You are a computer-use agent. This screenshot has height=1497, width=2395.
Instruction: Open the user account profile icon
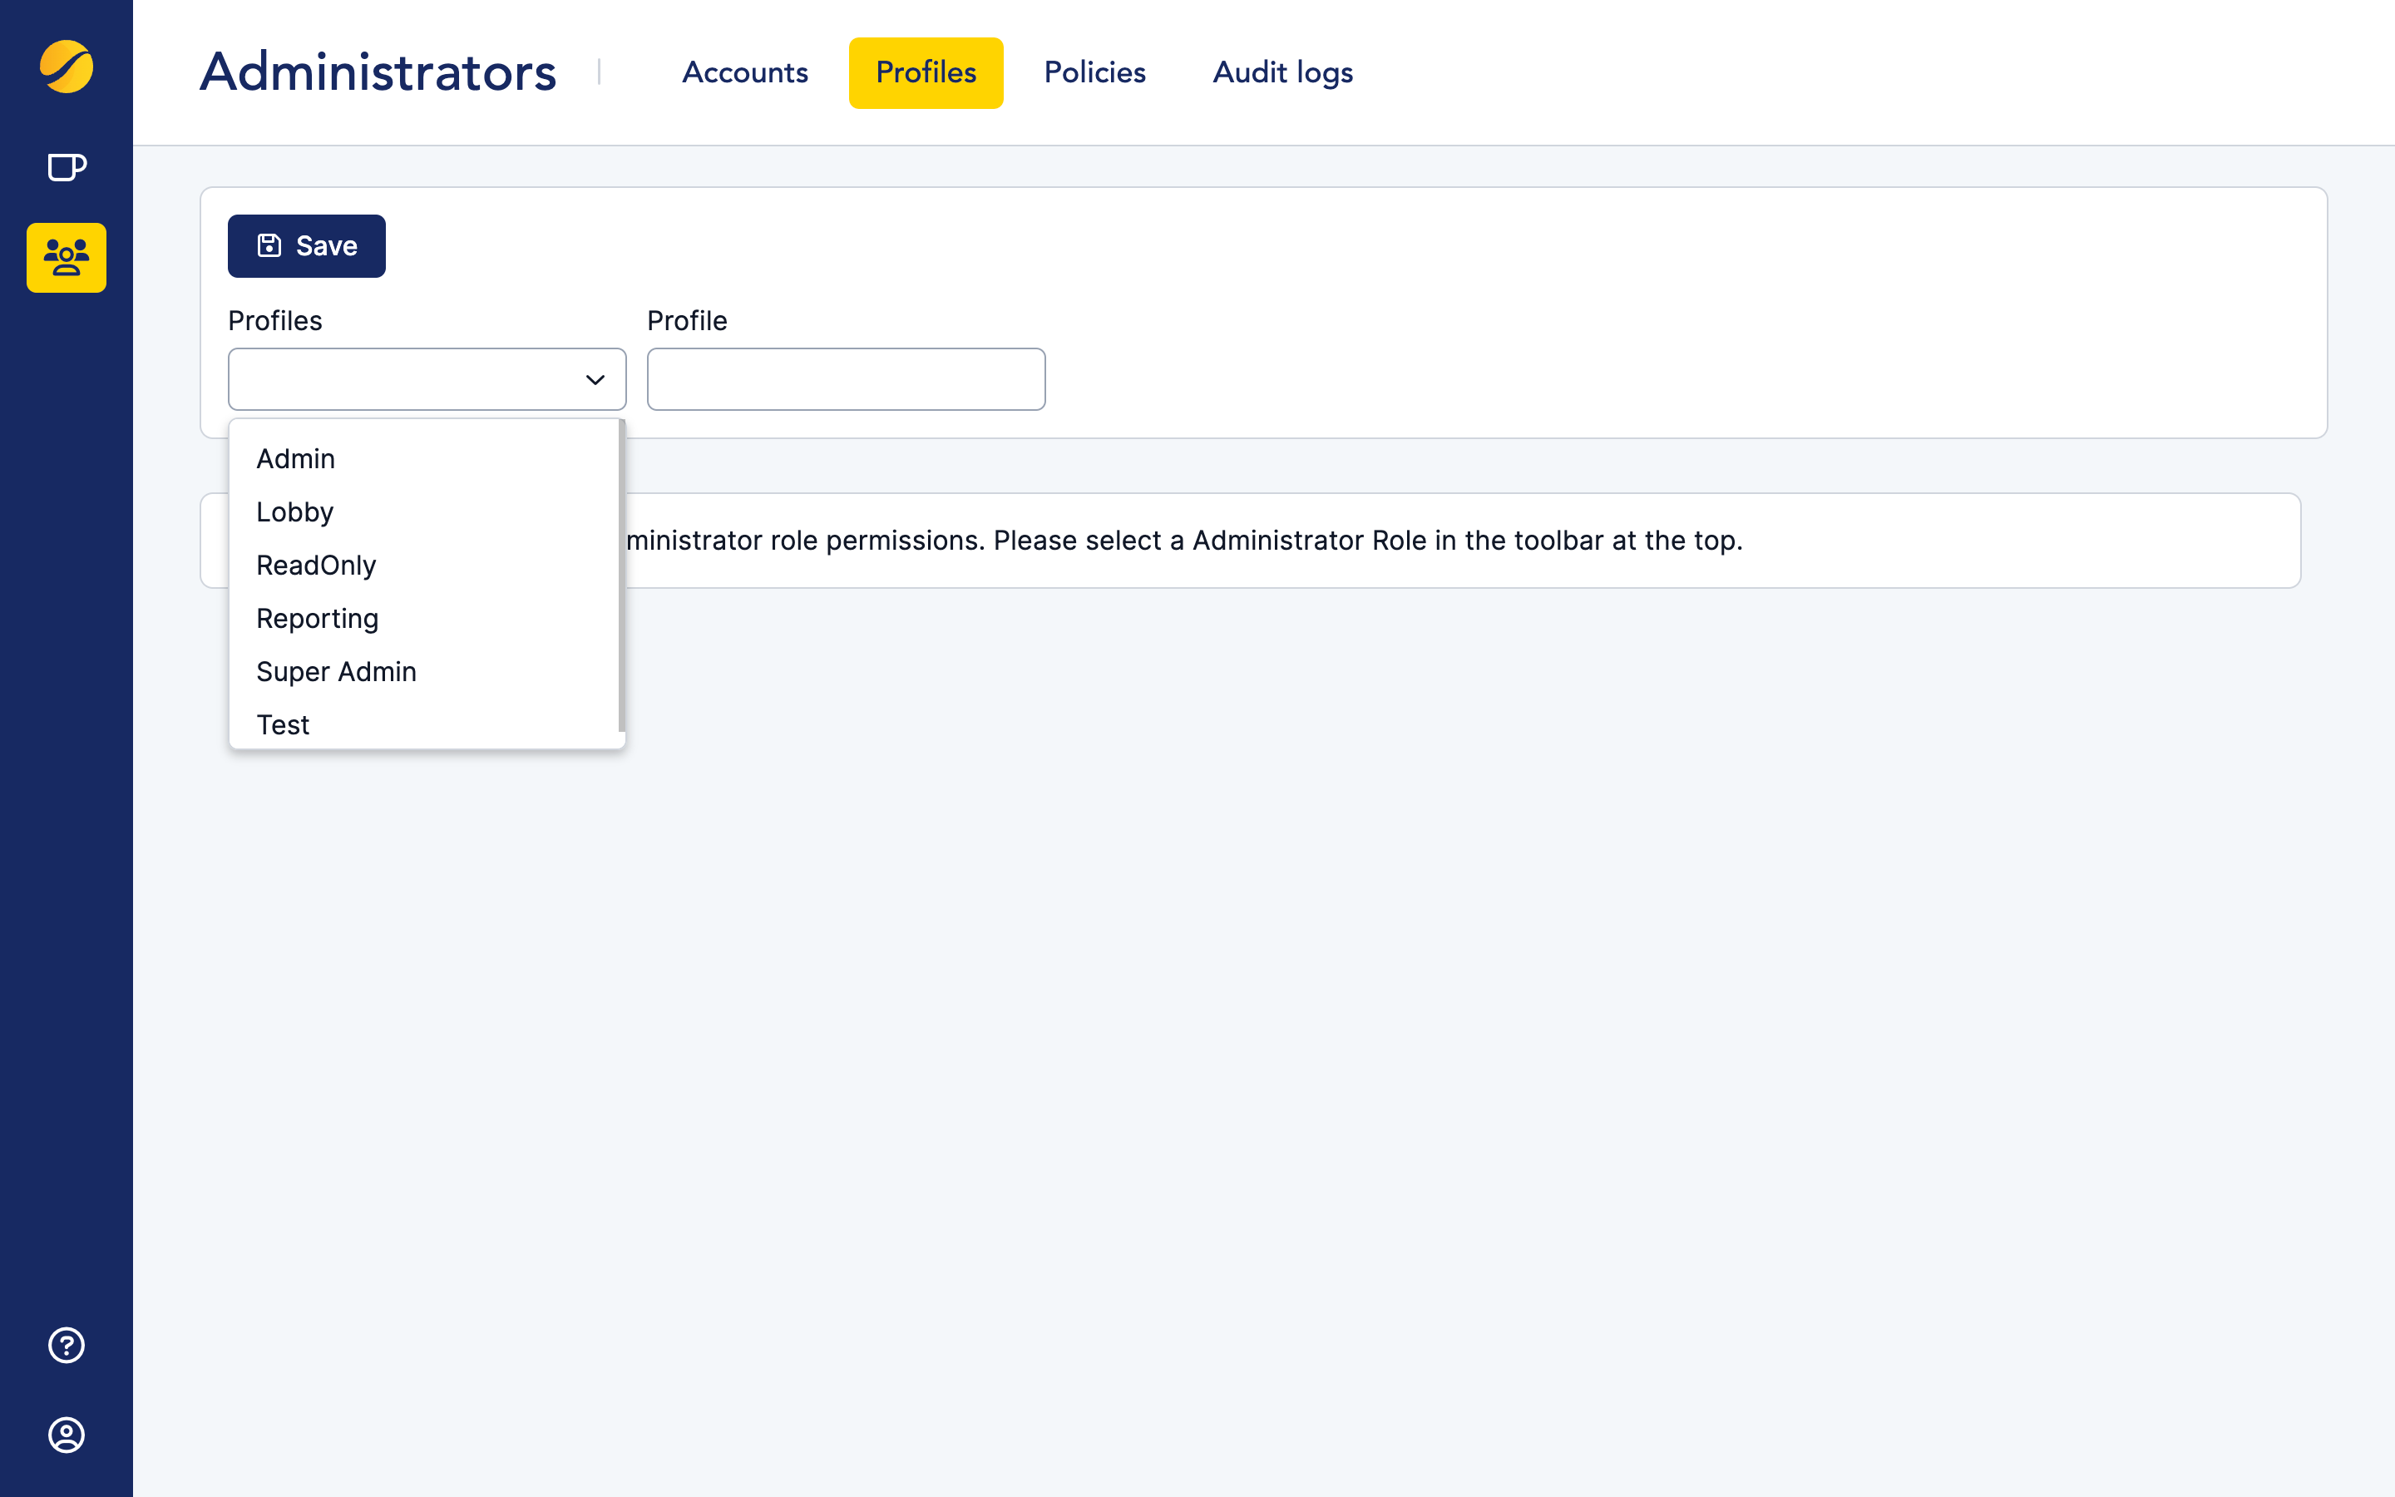[x=67, y=1435]
